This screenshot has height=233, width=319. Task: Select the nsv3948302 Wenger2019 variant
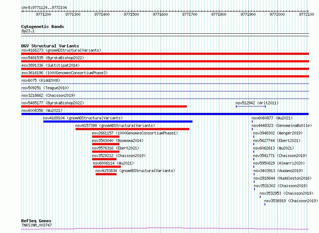tap(278, 133)
